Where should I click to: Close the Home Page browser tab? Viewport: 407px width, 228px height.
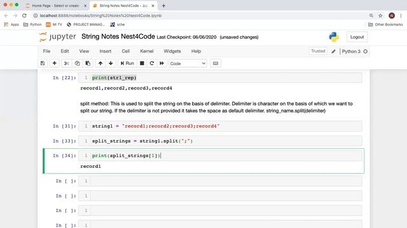[85, 6]
